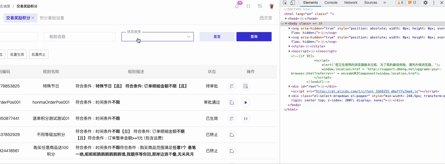Screen dimensions: 445x164
Task: Open the Elements tab in DevTools
Action: click(x=311, y=3)
